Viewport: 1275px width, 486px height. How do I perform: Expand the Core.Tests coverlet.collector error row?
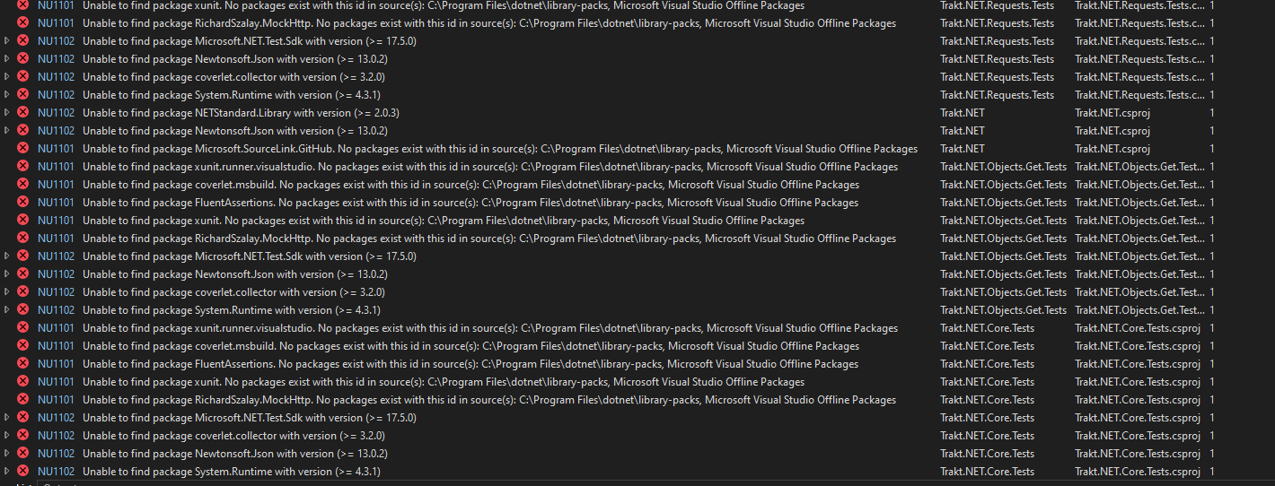(7, 436)
